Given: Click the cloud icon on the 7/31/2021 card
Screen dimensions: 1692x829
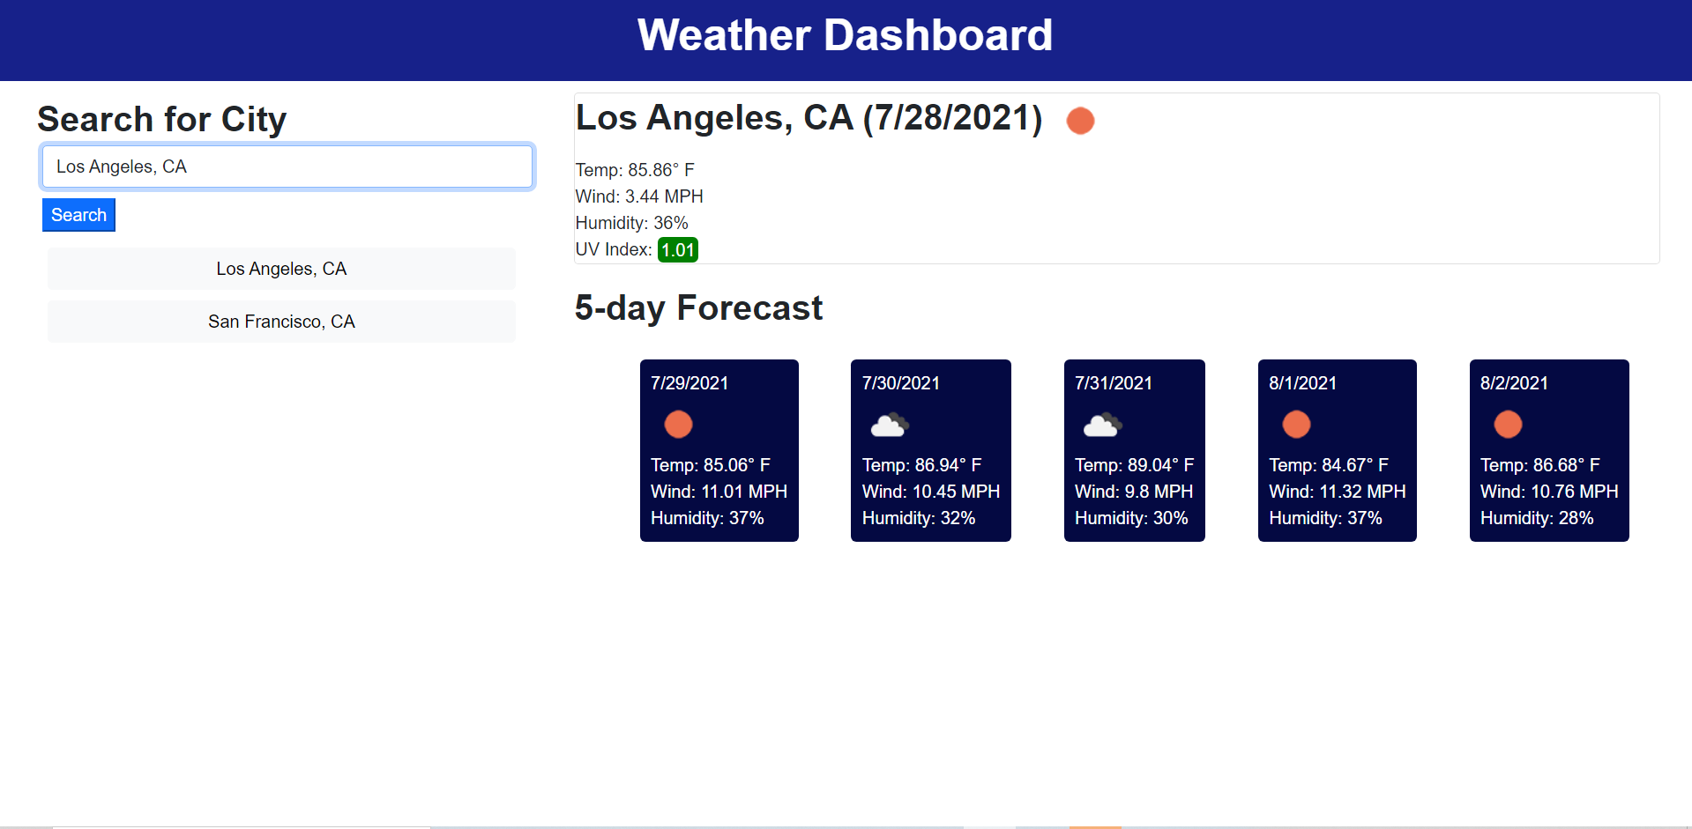Looking at the screenshot, I should [1101, 425].
